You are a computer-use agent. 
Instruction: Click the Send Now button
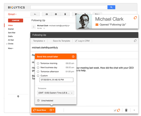coord(40,110)
